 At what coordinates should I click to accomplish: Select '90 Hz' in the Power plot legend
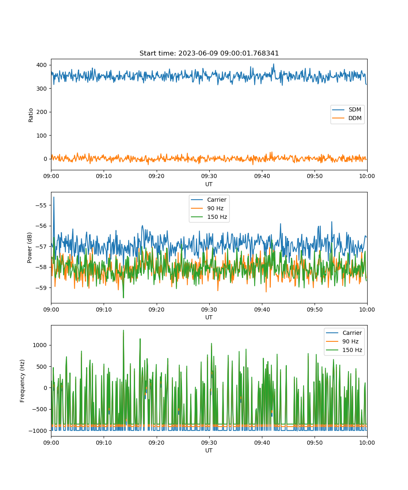(215, 209)
